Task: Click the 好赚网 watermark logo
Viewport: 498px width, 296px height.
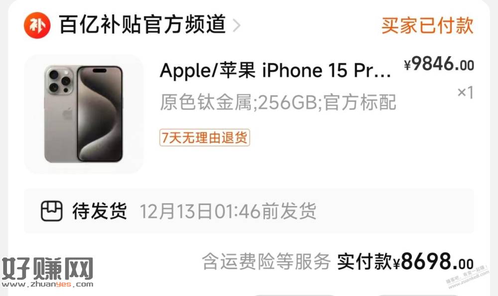Action: click(x=47, y=269)
